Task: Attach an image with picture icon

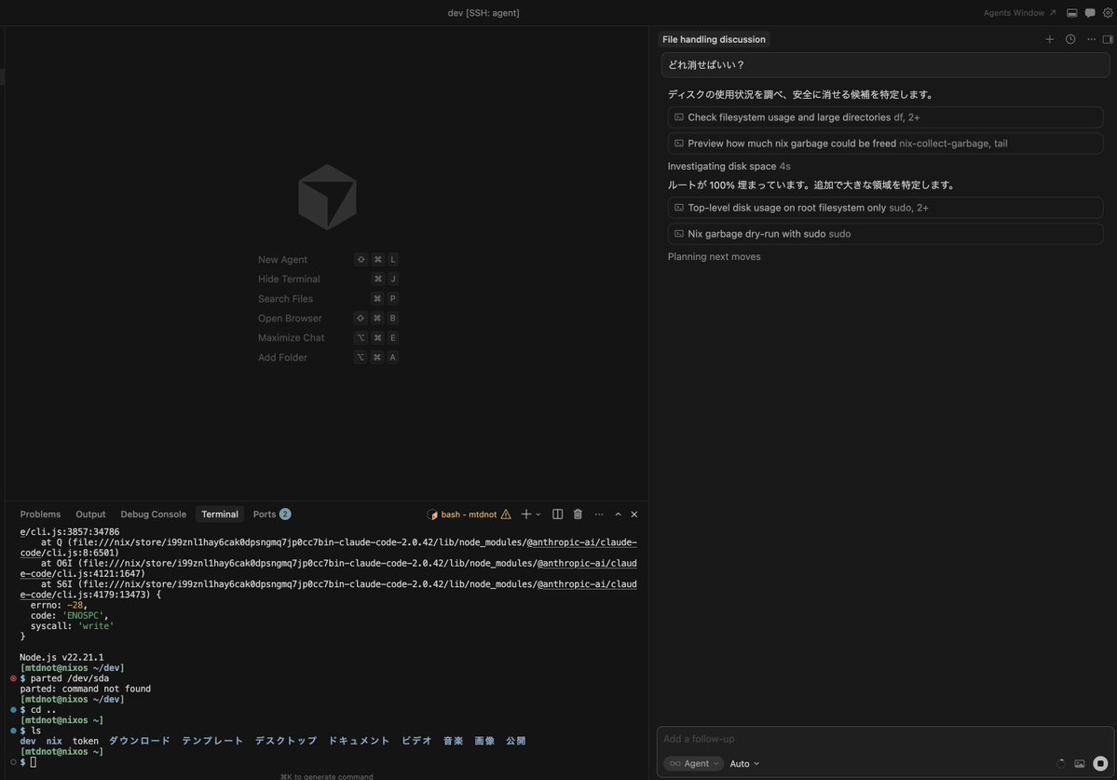Action: click(x=1079, y=763)
